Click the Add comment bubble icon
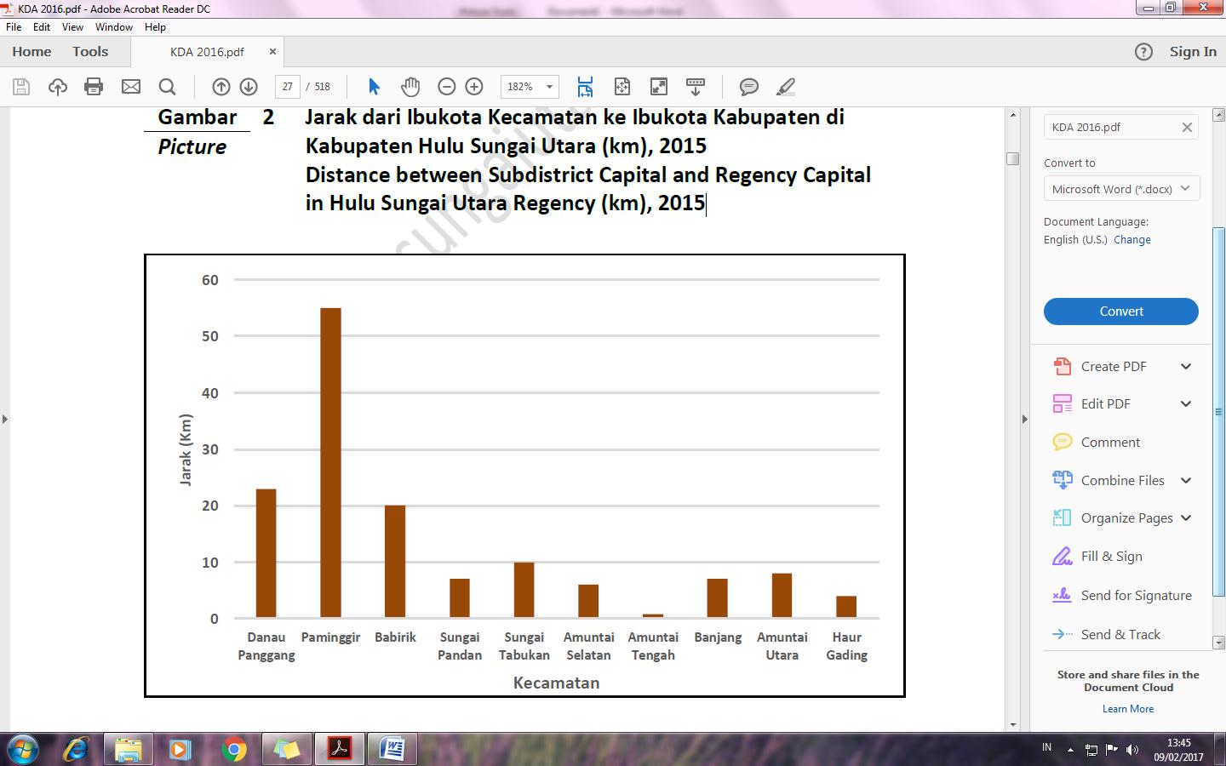Screen dimensions: 1226x766 [748, 87]
